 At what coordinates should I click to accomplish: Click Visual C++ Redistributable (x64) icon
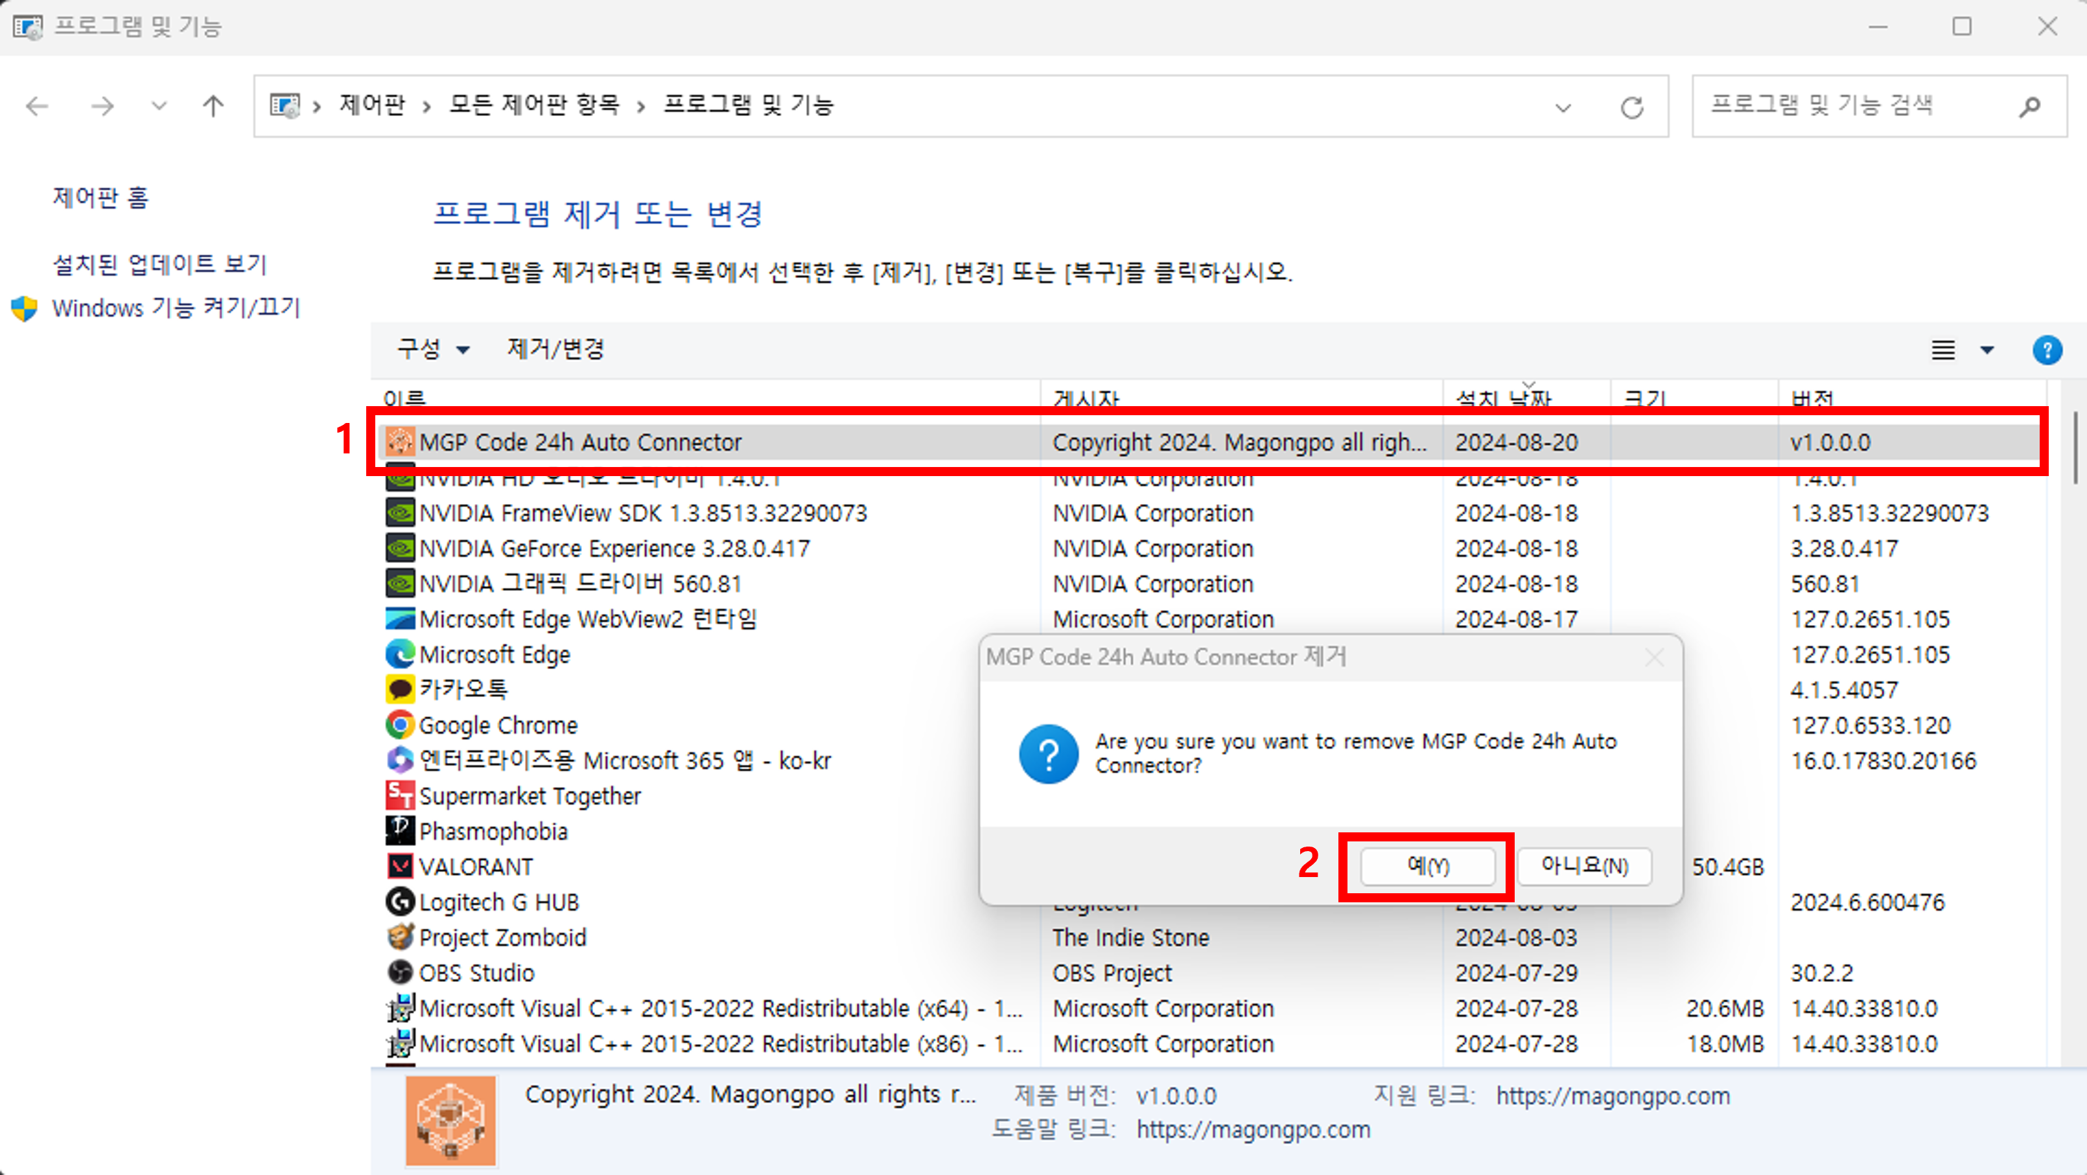(401, 1008)
